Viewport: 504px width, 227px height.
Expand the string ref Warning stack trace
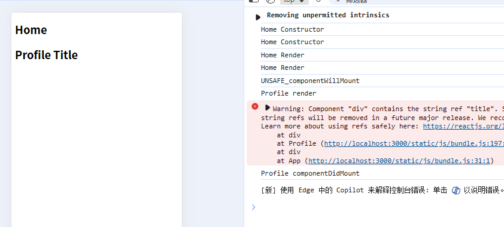tap(268, 108)
